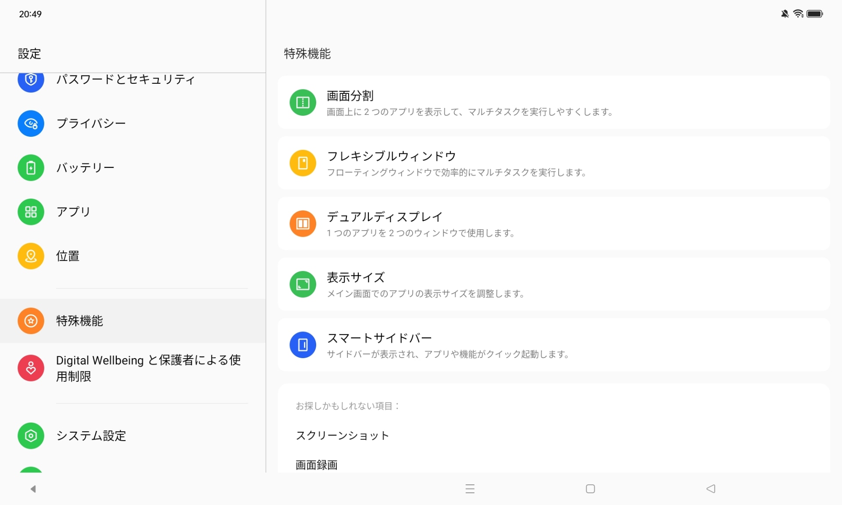Open Digital Wellbeing と保護者による使用制限

pyautogui.click(x=149, y=368)
